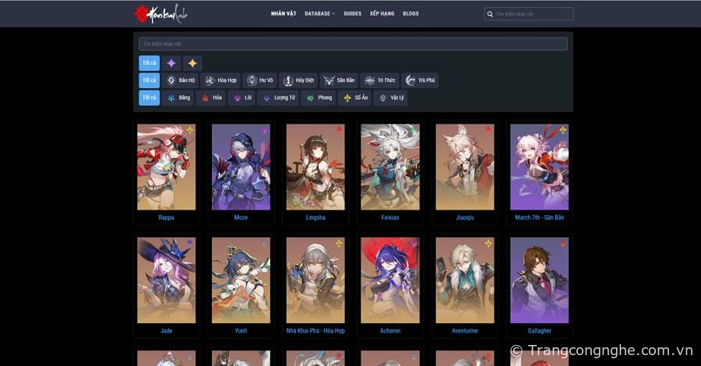Click the Acheron name link
This screenshot has height=366, width=701.
tap(390, 331)
